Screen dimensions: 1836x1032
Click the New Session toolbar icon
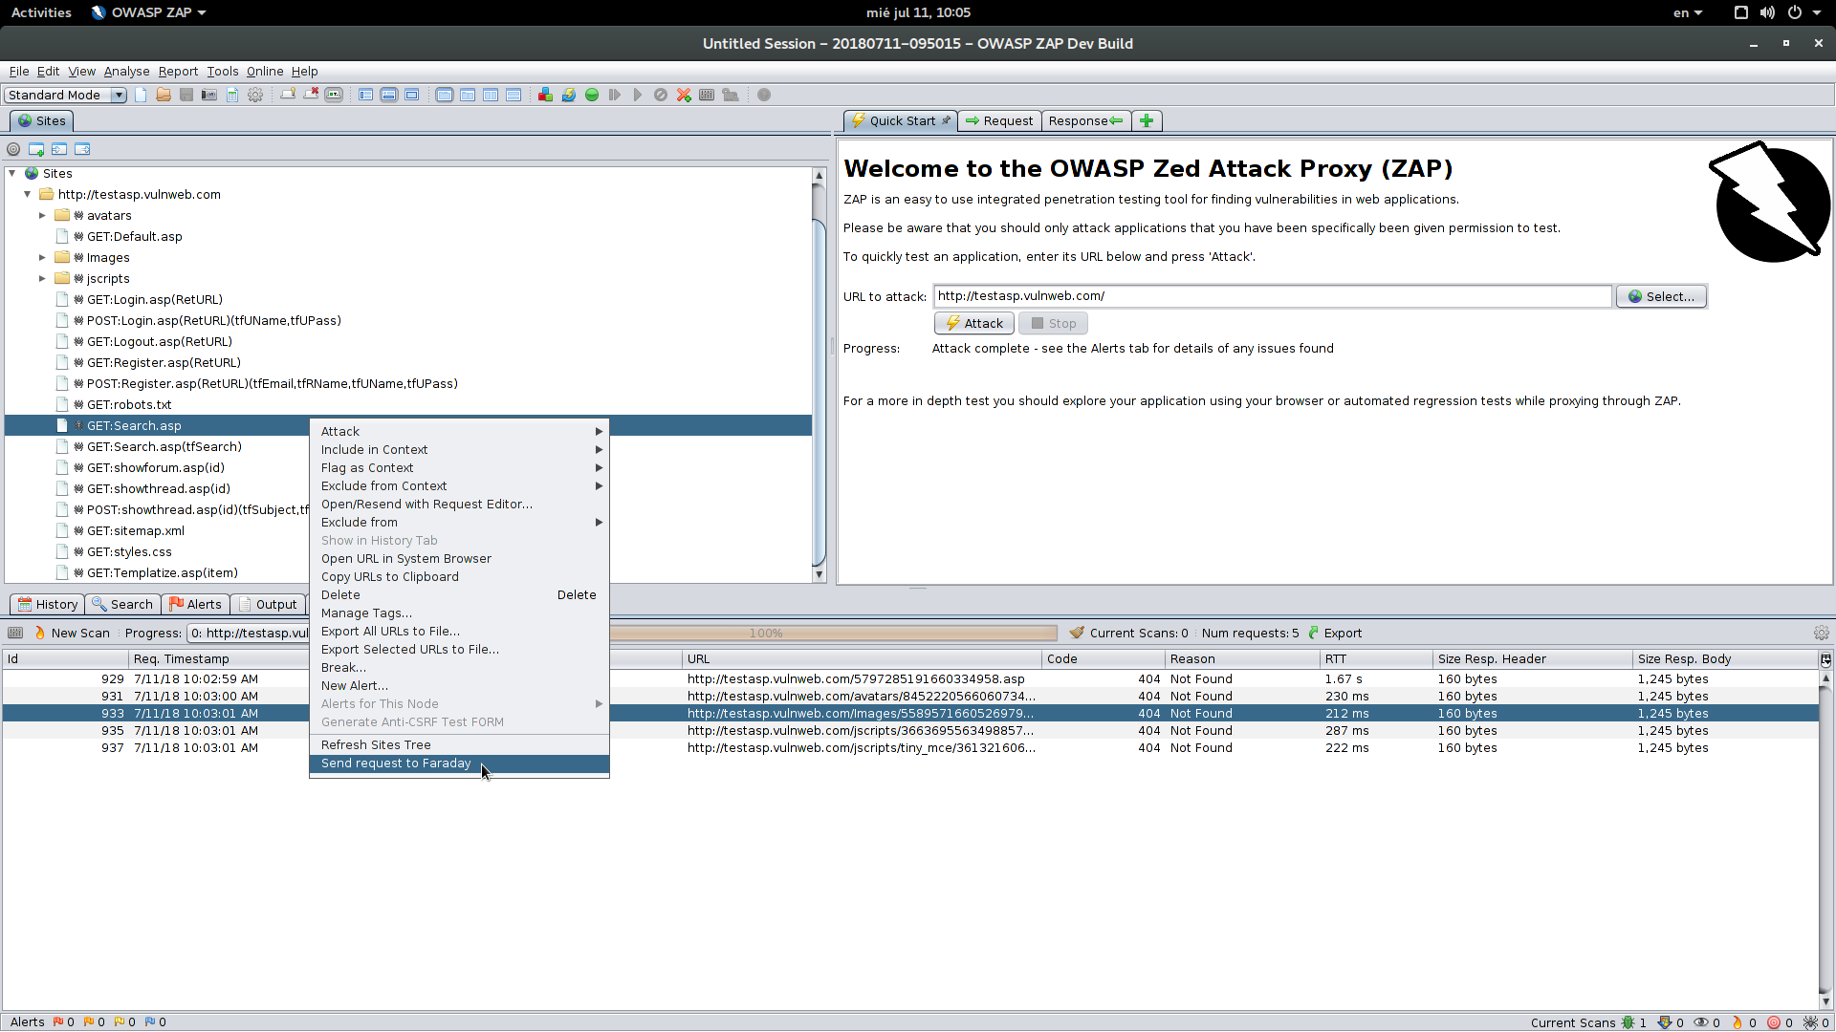click(141, 95)
